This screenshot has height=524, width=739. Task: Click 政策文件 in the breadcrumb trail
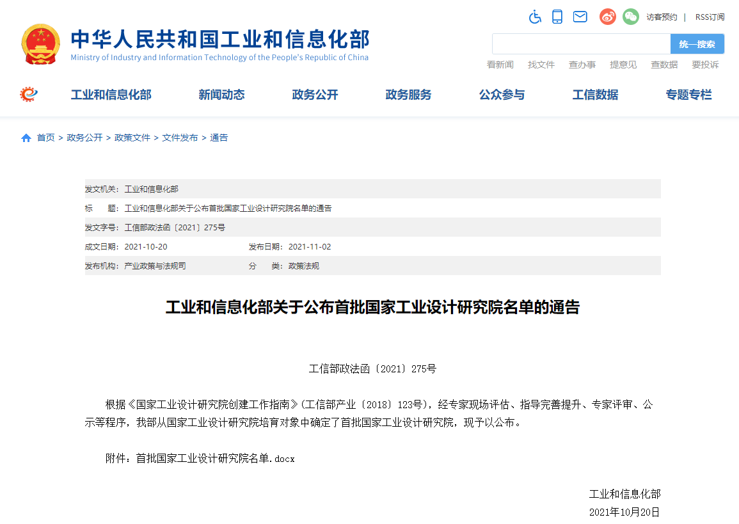132,137
